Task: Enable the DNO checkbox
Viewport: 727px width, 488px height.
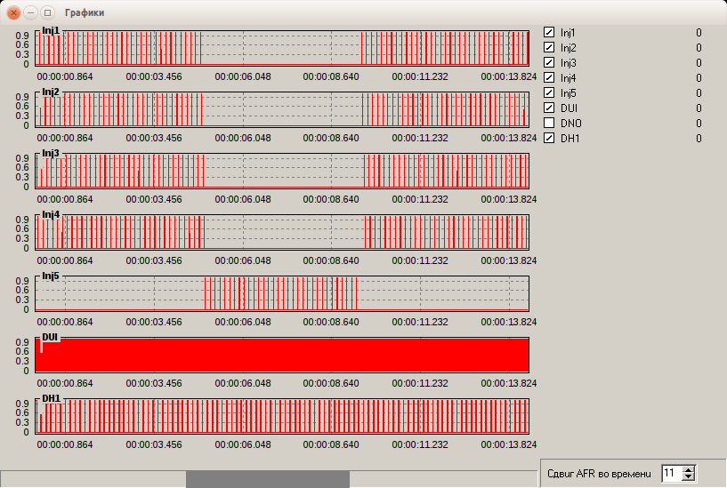Action: pyautogui.click(x=549, y=123)
